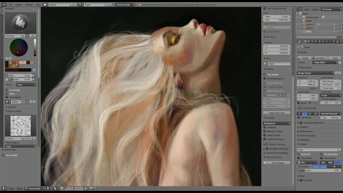Viewport: 343px width, 193px height.
Task: Open the mesh Data properties tab icon
Action: coord(330,42)
